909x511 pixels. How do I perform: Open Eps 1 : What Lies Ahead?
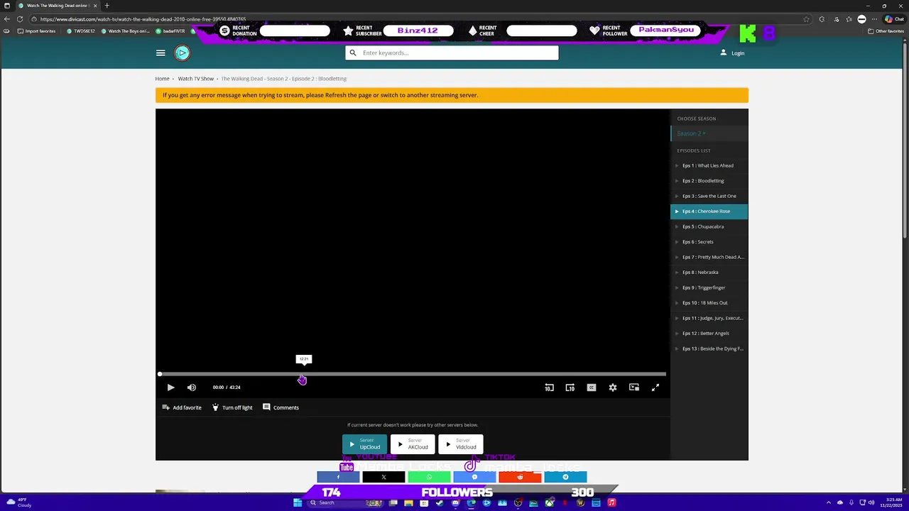709,165
